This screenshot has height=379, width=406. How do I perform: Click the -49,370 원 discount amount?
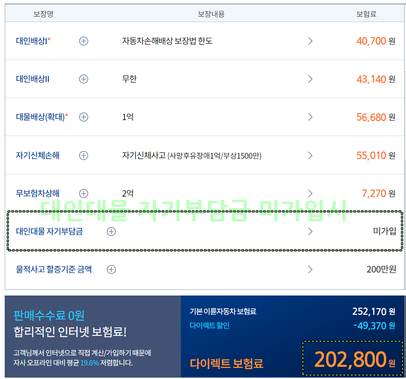click(375, 326)
